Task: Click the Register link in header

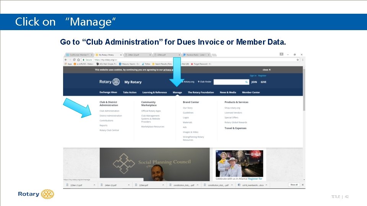Action: tap(262, 76)
